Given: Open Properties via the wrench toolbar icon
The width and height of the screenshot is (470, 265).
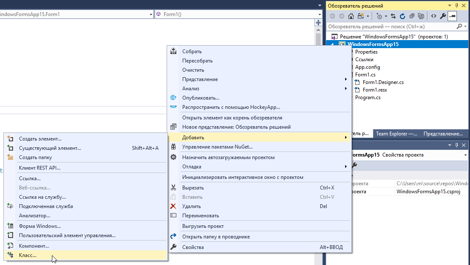Looking at the screenshot, I should [443, 16].
